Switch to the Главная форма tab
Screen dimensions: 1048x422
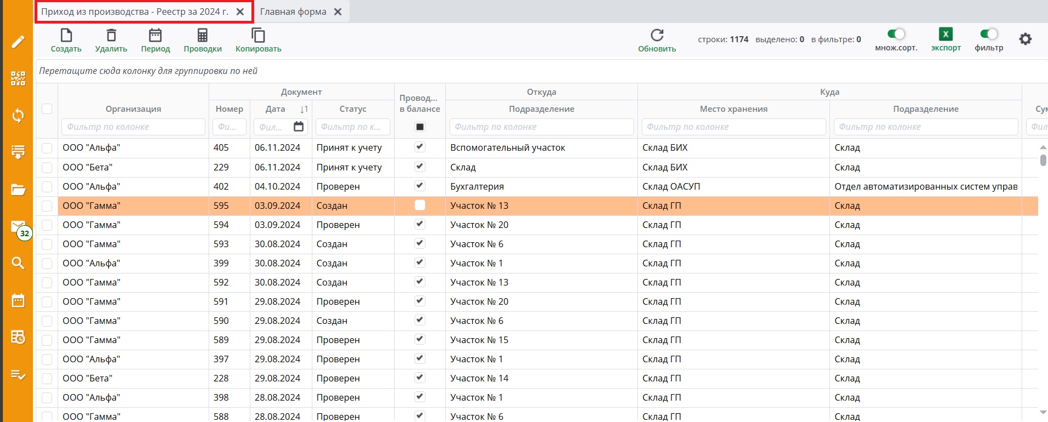point(293,12)
